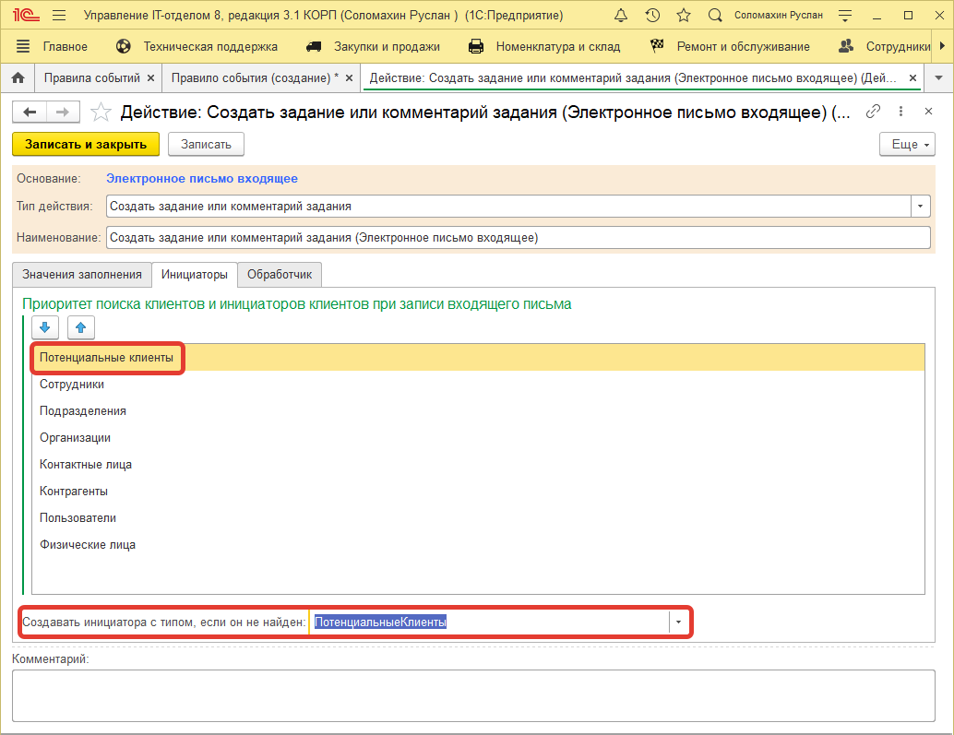Move selected item up with blue up arrow
Screen dimensions: 954x735
[80, 327]
